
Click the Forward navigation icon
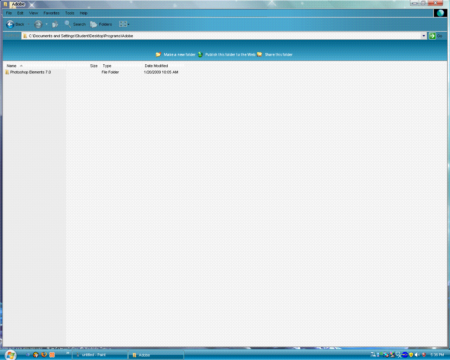point(38,24)
